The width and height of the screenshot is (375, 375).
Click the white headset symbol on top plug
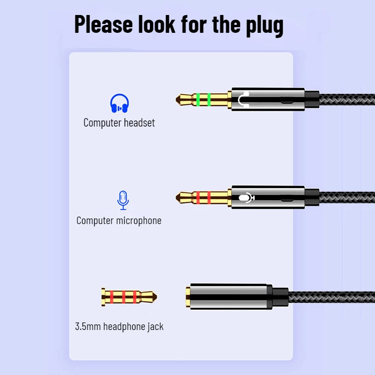tap(243, 99)
